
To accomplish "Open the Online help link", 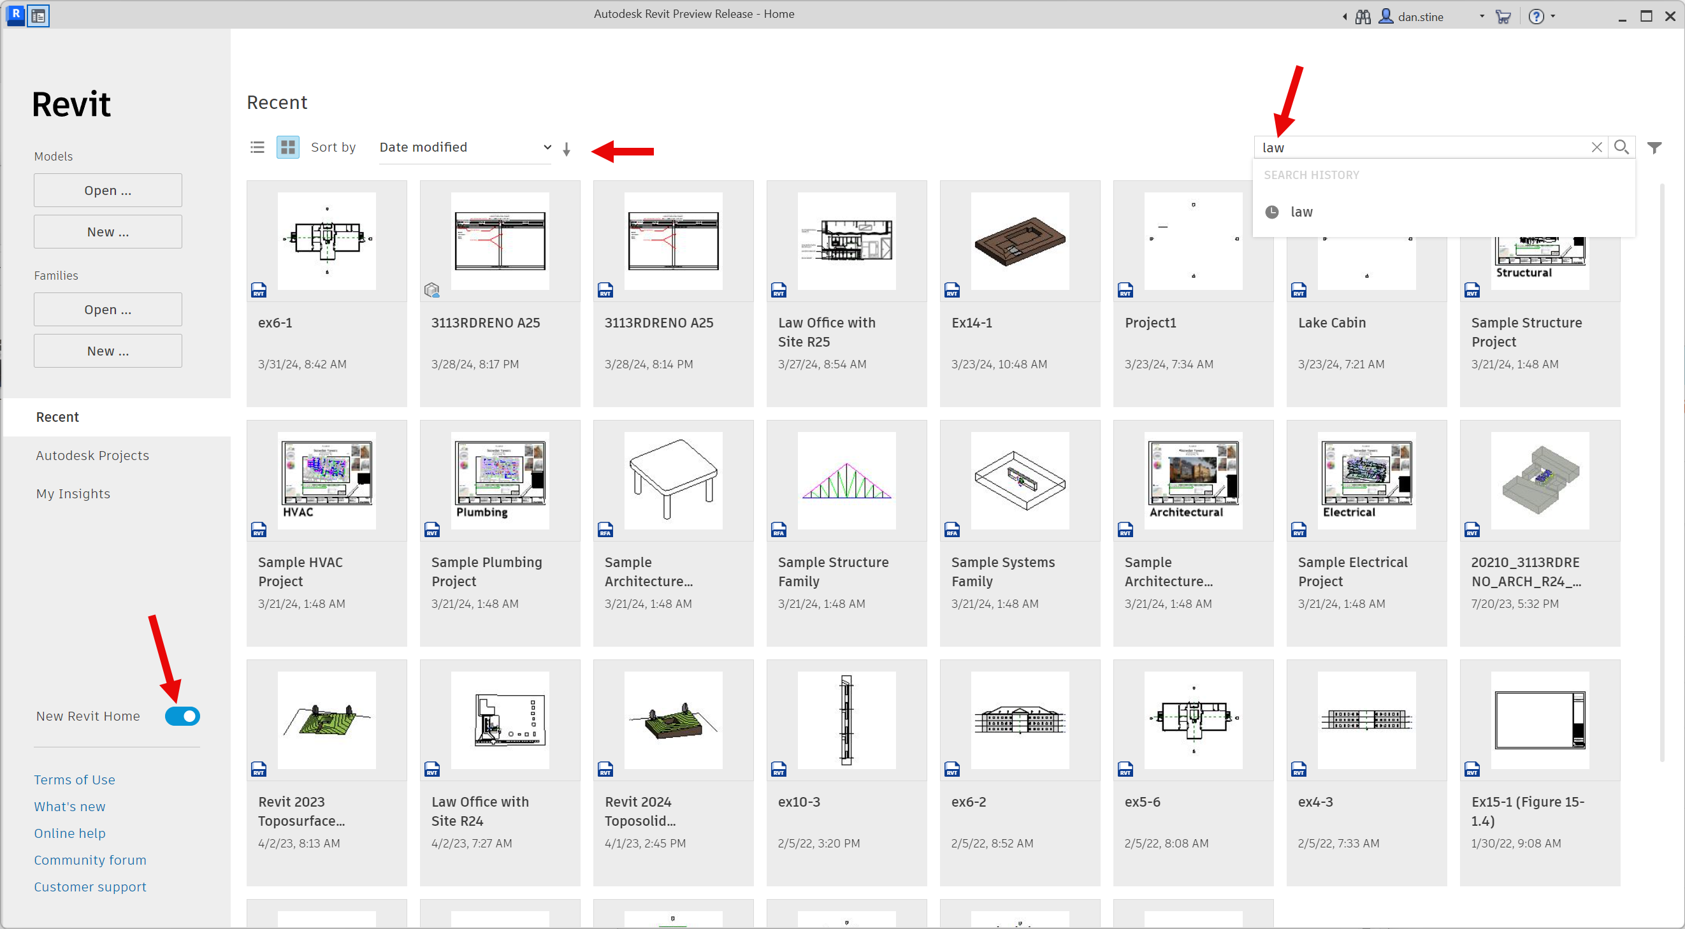I will click(x=69, y=833).
